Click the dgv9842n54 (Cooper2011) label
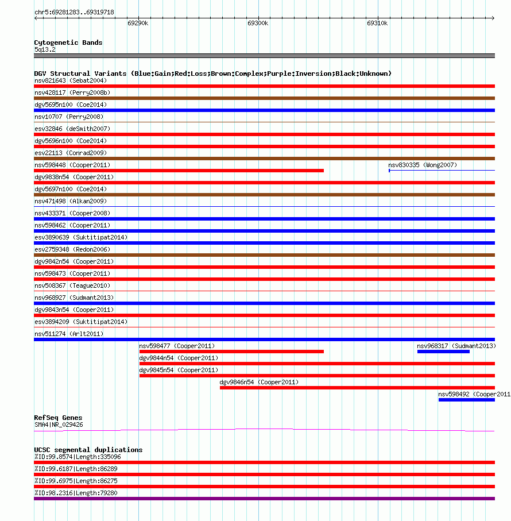This screenshot has height=521, width=511. [74, 261]
